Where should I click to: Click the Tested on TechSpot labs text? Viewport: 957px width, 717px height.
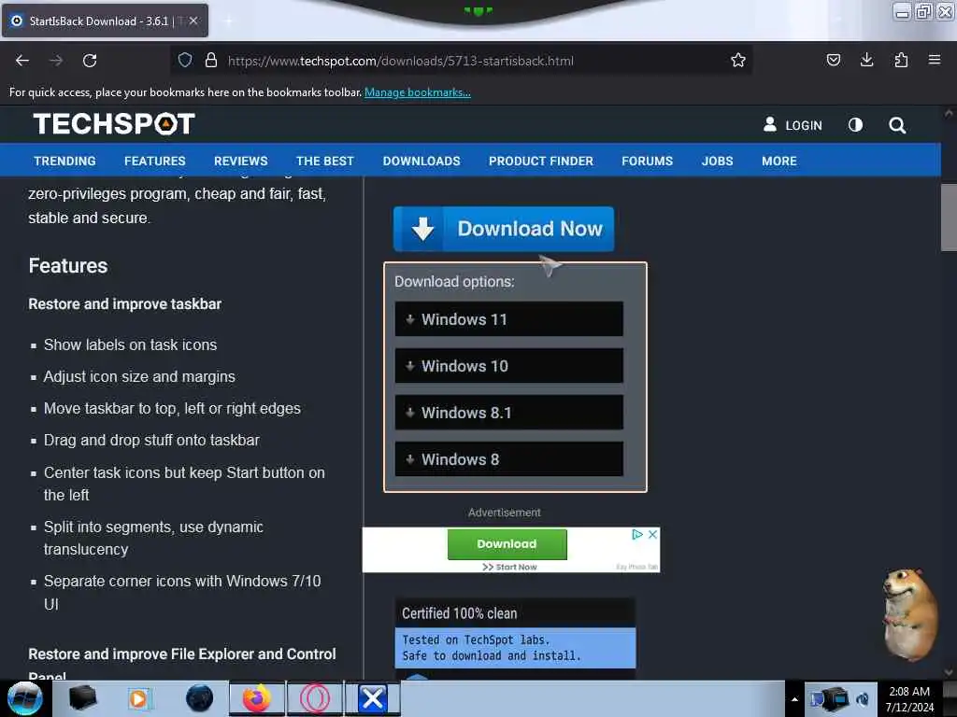click(476, 640)
